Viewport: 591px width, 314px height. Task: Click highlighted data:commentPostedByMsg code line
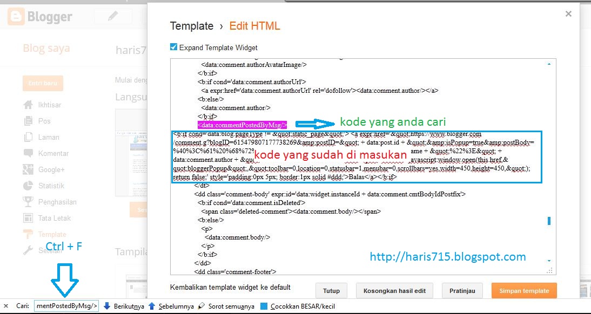243,125
